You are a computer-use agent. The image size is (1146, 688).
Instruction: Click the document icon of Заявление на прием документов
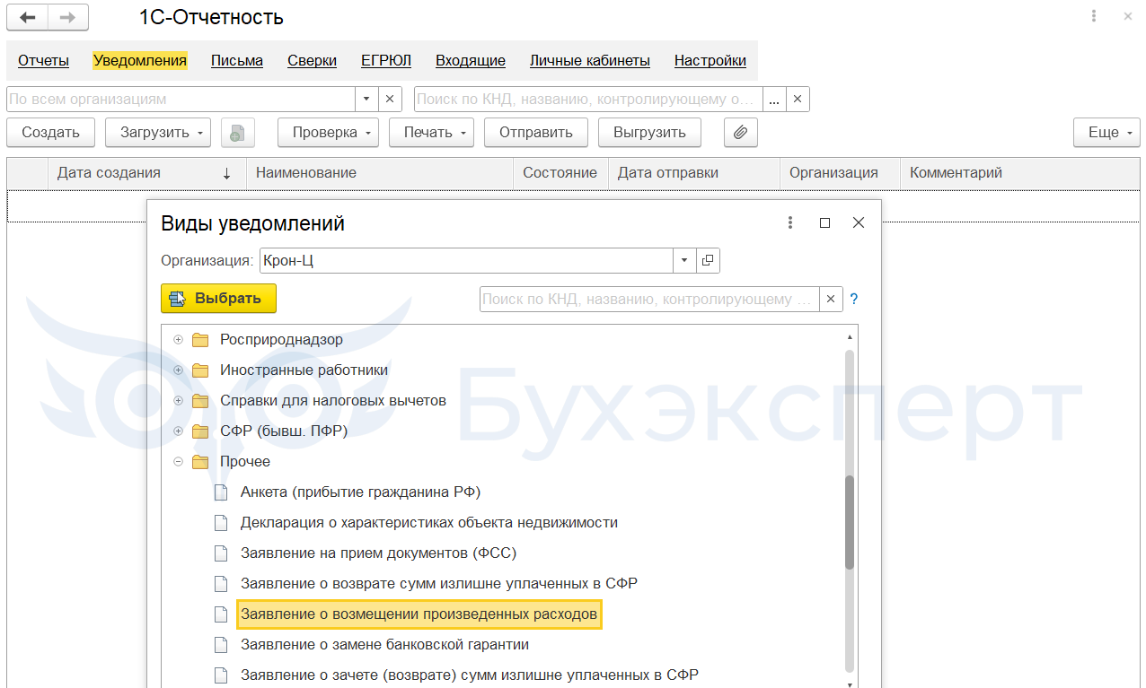click(x=221, y=553)
